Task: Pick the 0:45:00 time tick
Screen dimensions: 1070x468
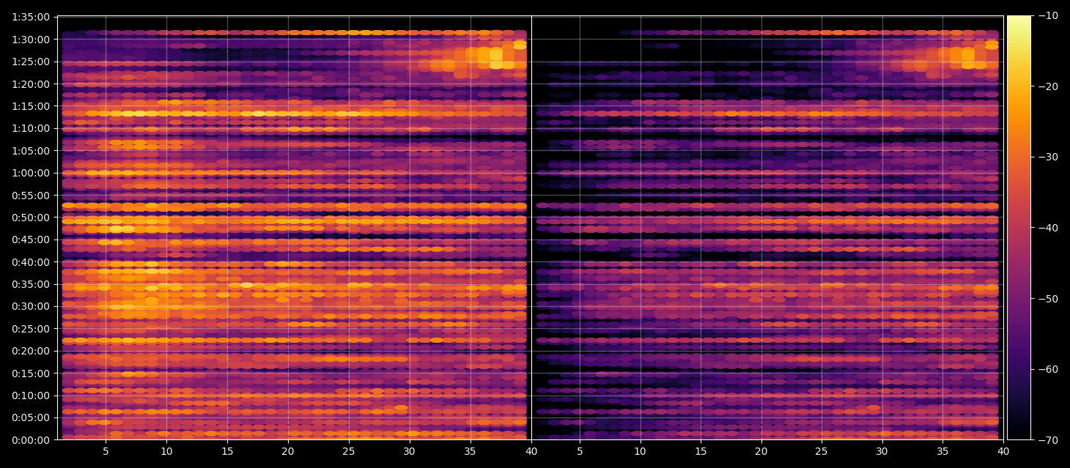Action: pos(31,239)
